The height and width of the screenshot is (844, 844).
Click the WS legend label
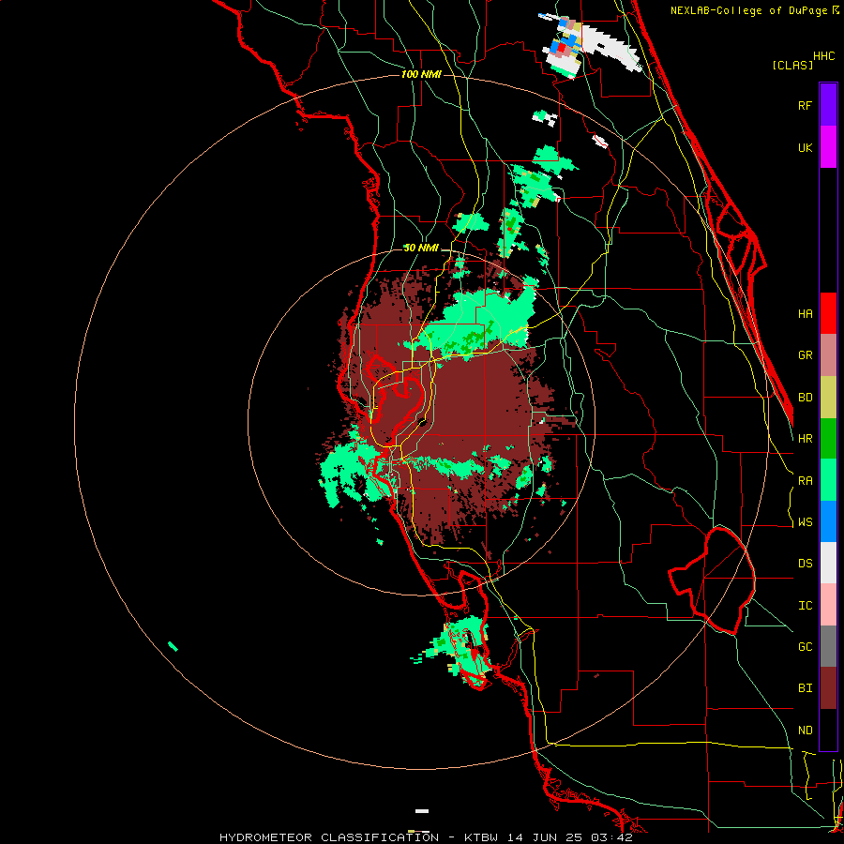(806, 522)
